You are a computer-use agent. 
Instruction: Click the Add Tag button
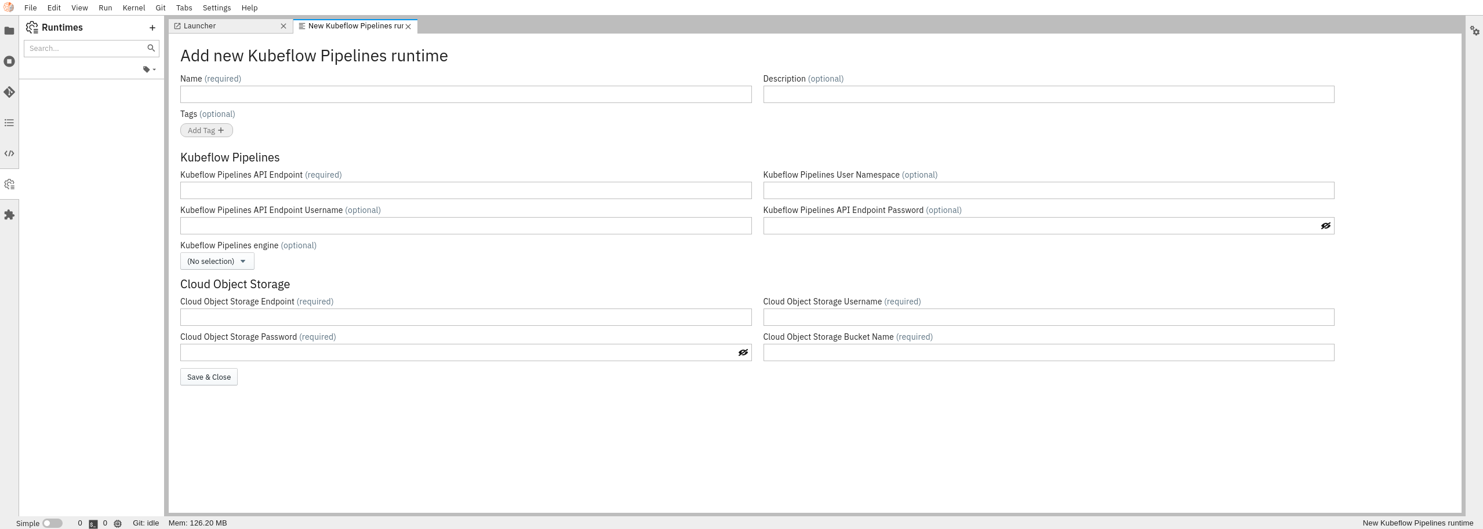pyautogui.click(x=206, y=131)
